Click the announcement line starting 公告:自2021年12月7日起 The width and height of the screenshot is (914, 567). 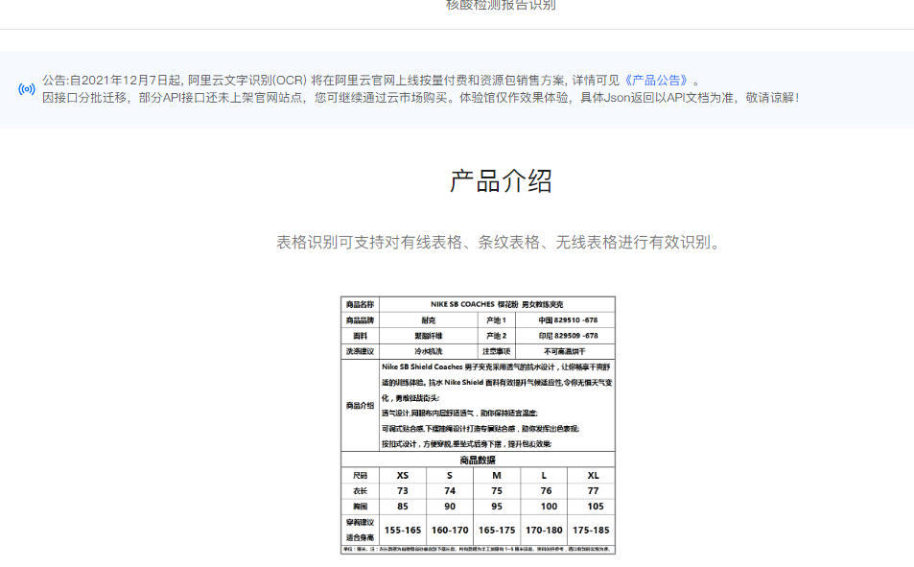371,81
